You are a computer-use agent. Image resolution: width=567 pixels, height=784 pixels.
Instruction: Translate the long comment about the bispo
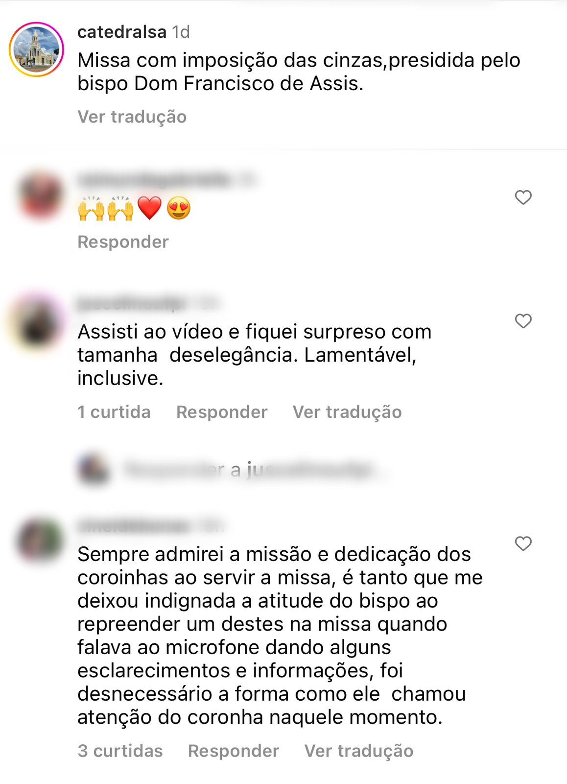359,751
